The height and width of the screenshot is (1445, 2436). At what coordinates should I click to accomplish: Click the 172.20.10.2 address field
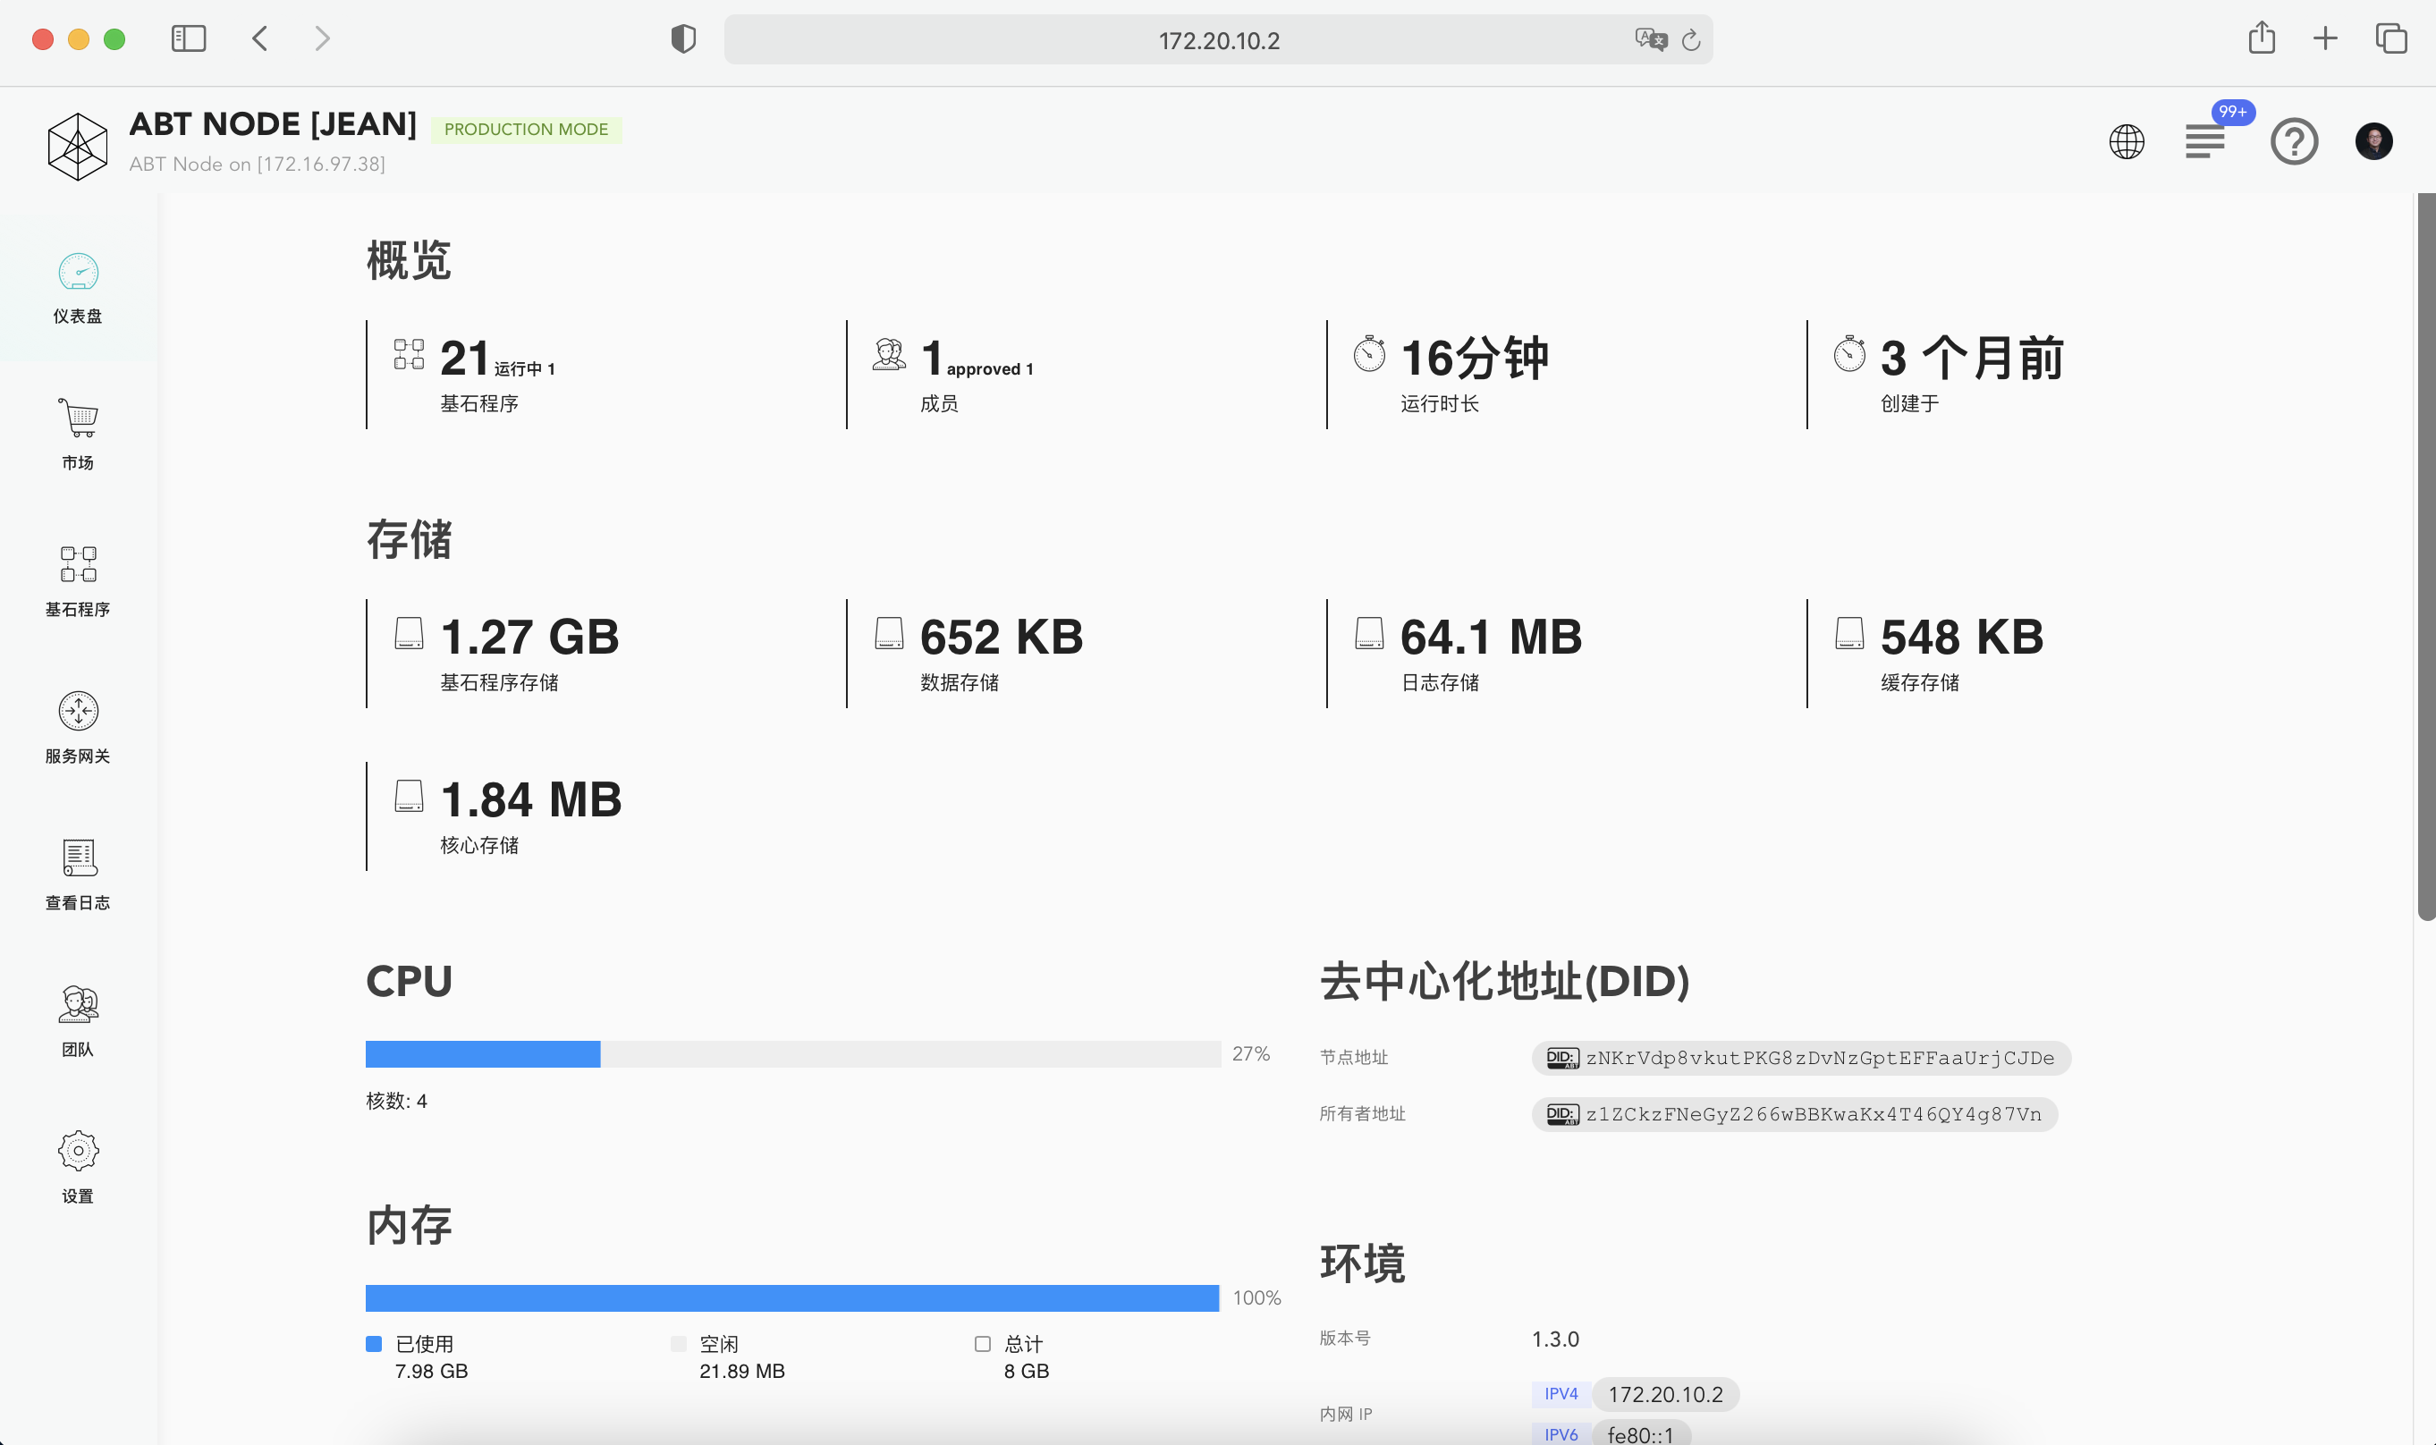[x=1217, y=40]
